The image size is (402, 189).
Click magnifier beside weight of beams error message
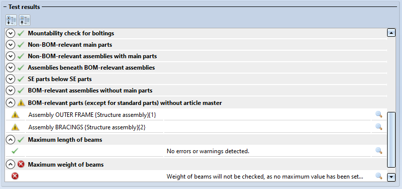(379, 176)
